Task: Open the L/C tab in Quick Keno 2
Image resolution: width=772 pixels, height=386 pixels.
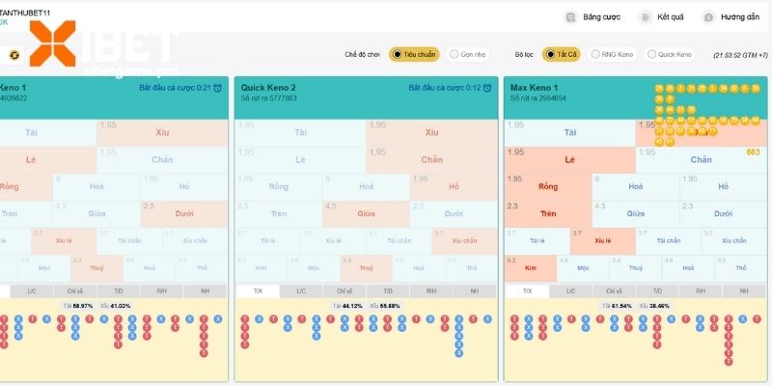Action: 301,290
